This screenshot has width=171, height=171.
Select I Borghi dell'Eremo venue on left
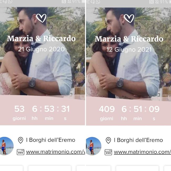tap(51, 140)
